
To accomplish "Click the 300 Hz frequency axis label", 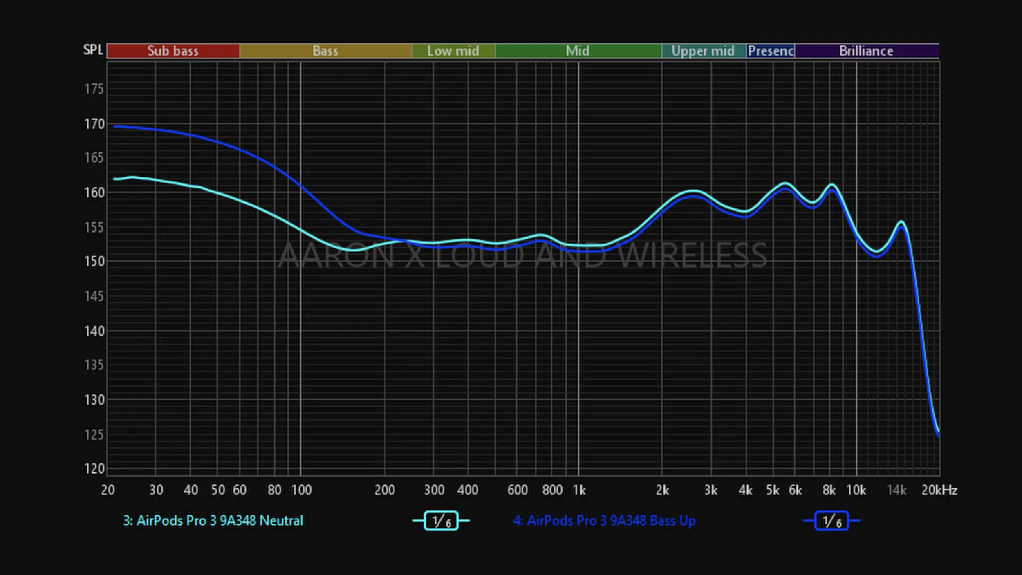I will tap(434, 490).
